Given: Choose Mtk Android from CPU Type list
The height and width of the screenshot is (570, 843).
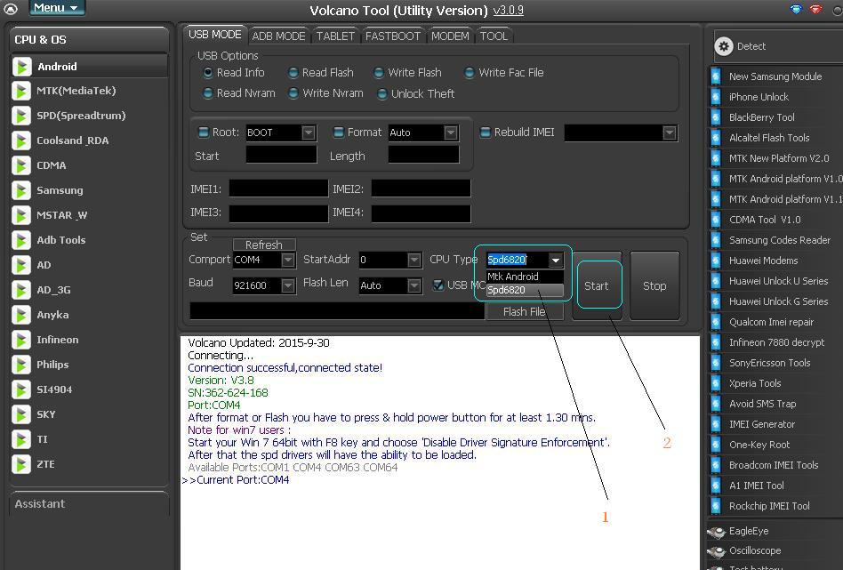Looking at the screenshot, I should (525, 277).
